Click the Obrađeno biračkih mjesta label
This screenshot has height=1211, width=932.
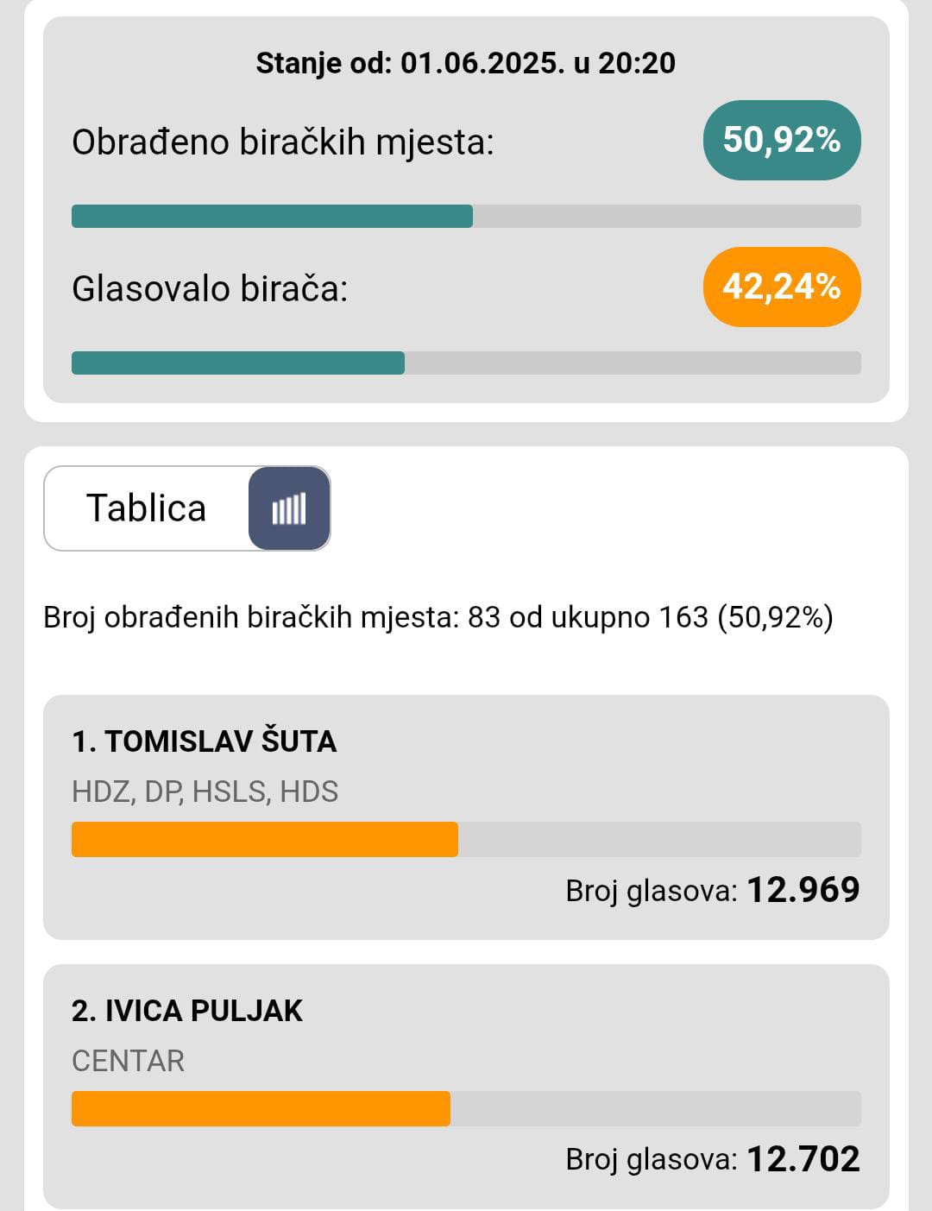[283, 142]
